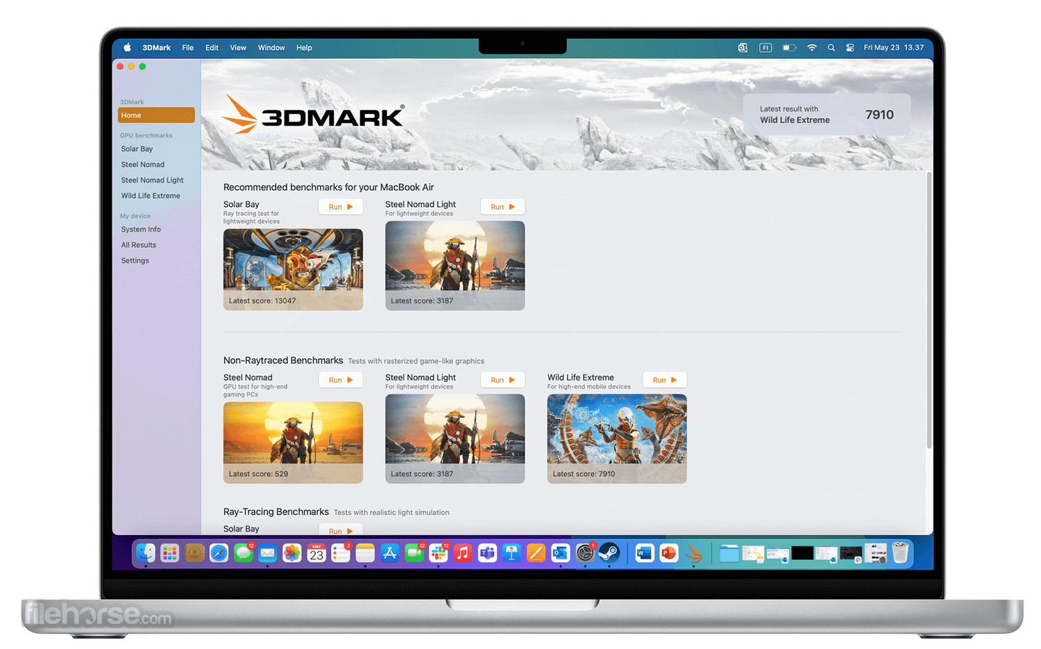The height and width of the screenshot is (649, 1041).
Task: Open the 3DMark application menu
Action: pyautogui.click(x=156, y=48)
